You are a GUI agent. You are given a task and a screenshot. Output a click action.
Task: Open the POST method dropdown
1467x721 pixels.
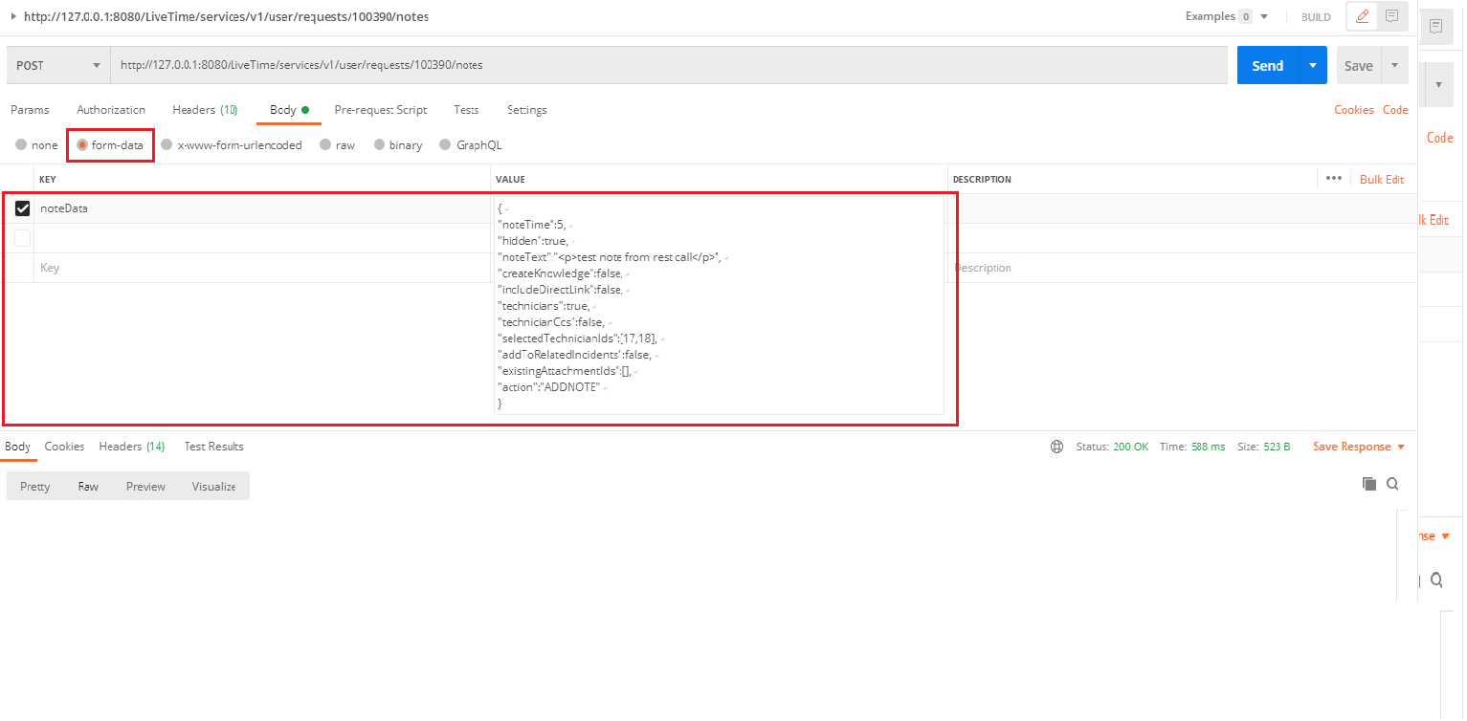pyautogui.click(x=57, y=65)
